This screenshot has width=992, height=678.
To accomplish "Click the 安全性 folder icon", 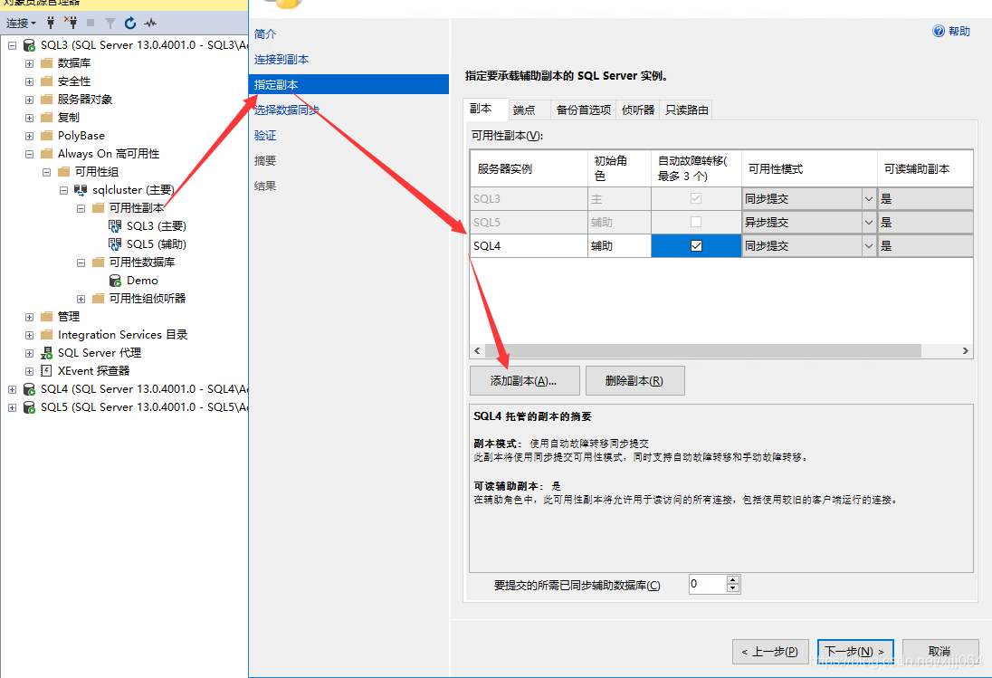I will (x=46, y=81).
